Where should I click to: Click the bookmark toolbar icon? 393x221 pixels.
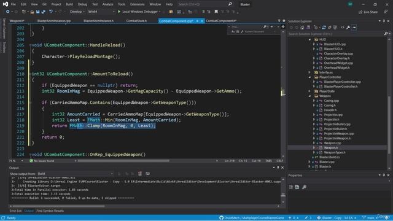point(216,12)
